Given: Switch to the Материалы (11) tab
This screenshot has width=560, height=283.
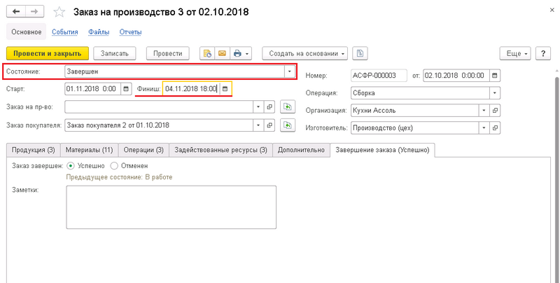Looking at the screenshot, I should (x=89, y=150).
